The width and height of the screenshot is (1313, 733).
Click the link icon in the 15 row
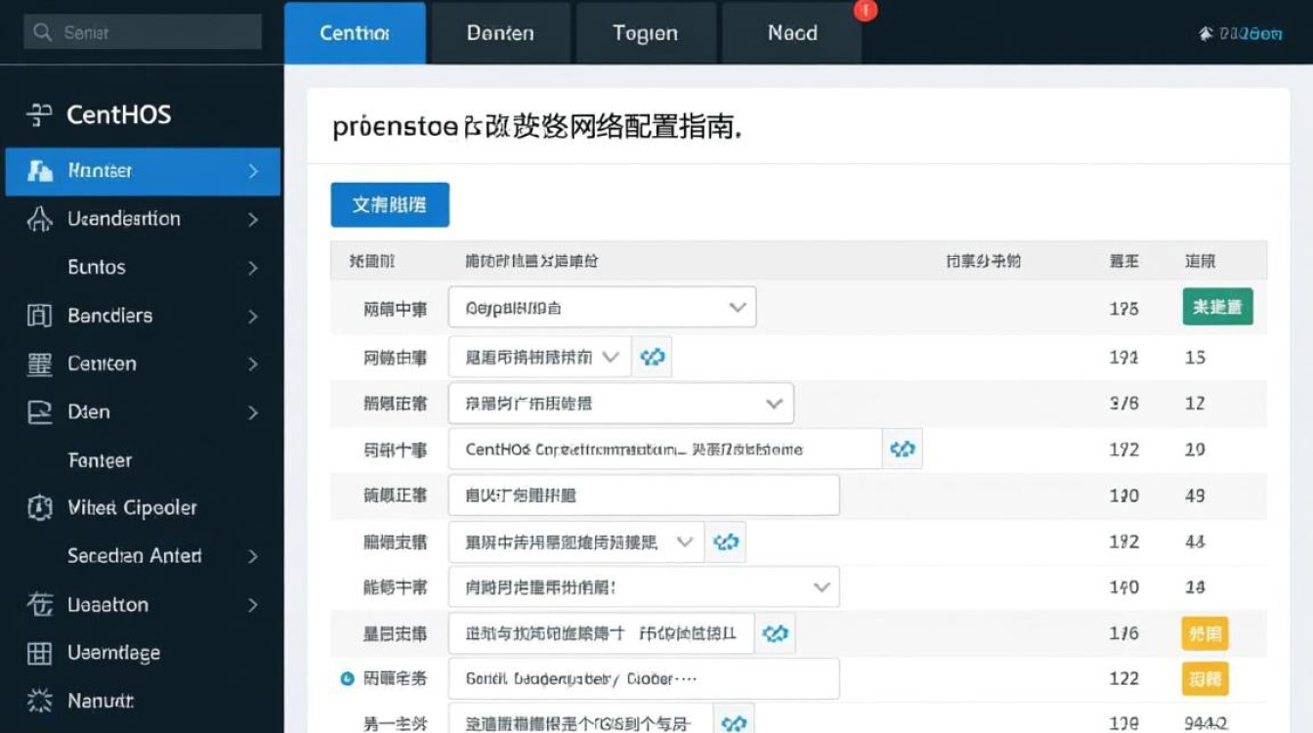(653, 357)
